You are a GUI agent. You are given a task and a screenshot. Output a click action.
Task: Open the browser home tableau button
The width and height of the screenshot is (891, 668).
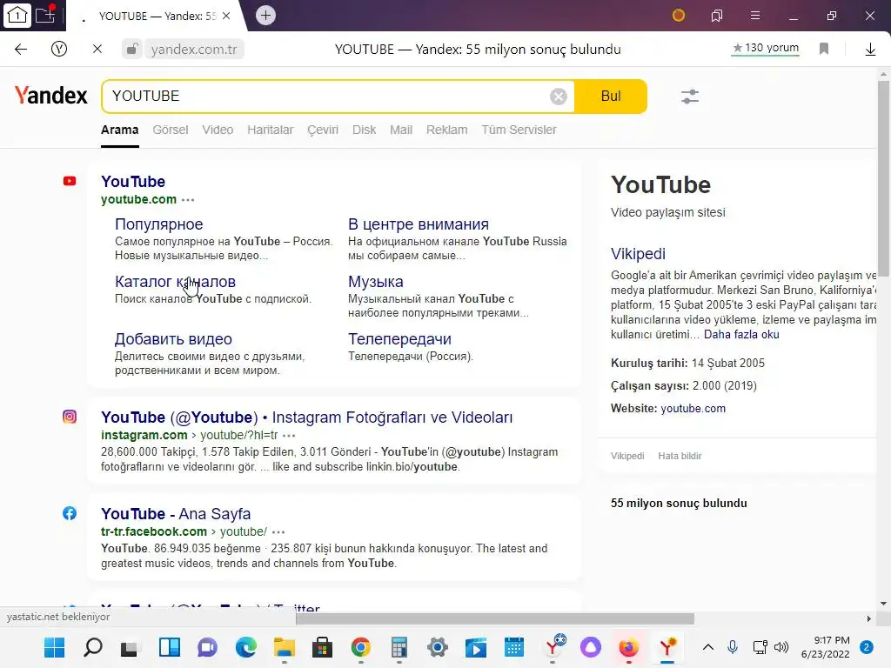17,16
